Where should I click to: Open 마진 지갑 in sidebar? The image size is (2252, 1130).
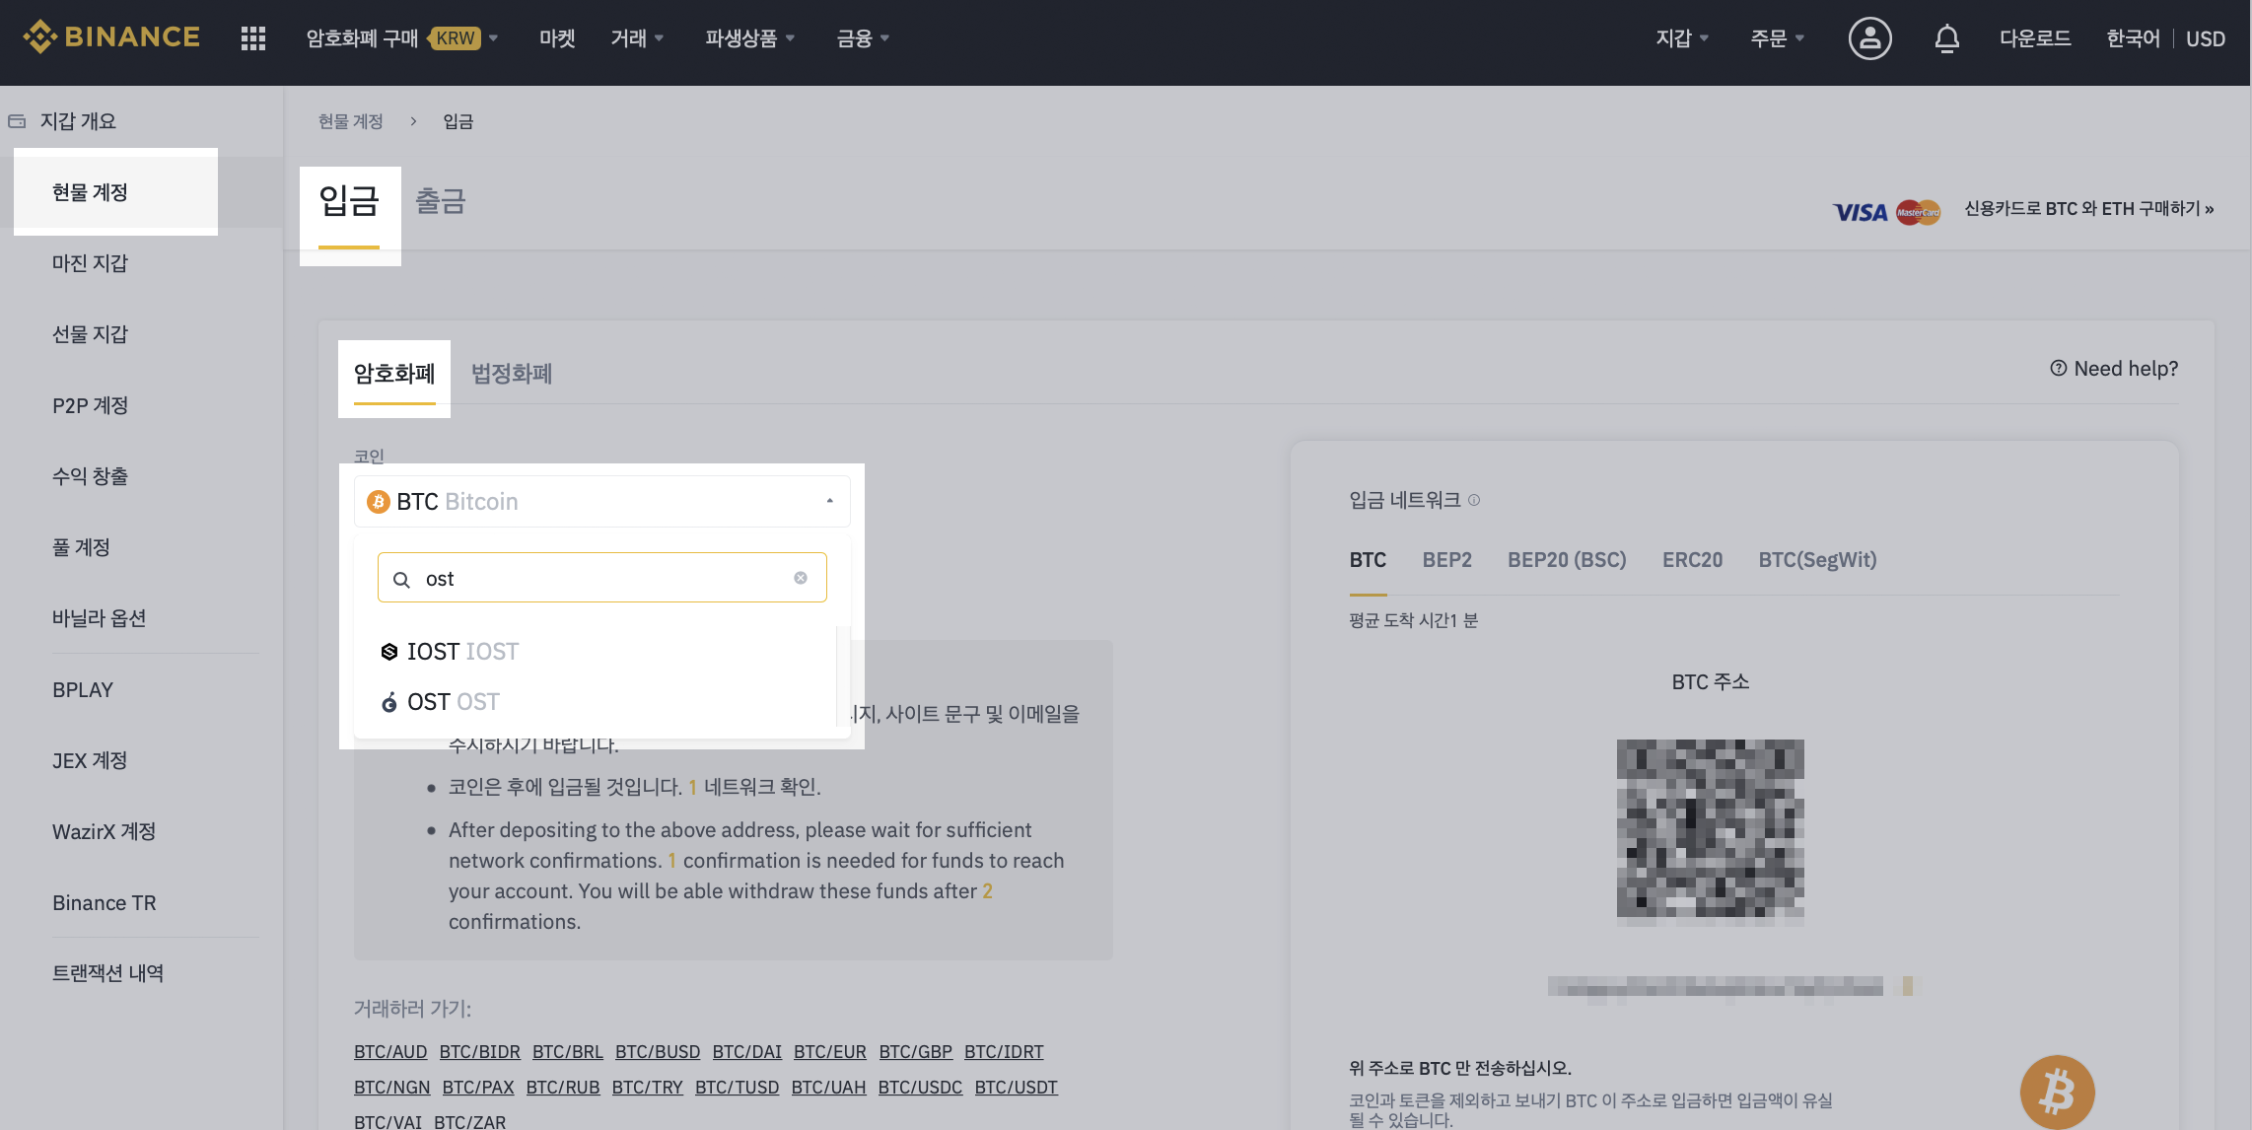(90, 263)
